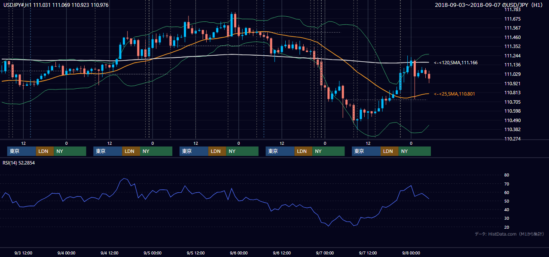Click RSI scale value 80
The height and width of the screenshot is (257, 549).
pos(506,175)
